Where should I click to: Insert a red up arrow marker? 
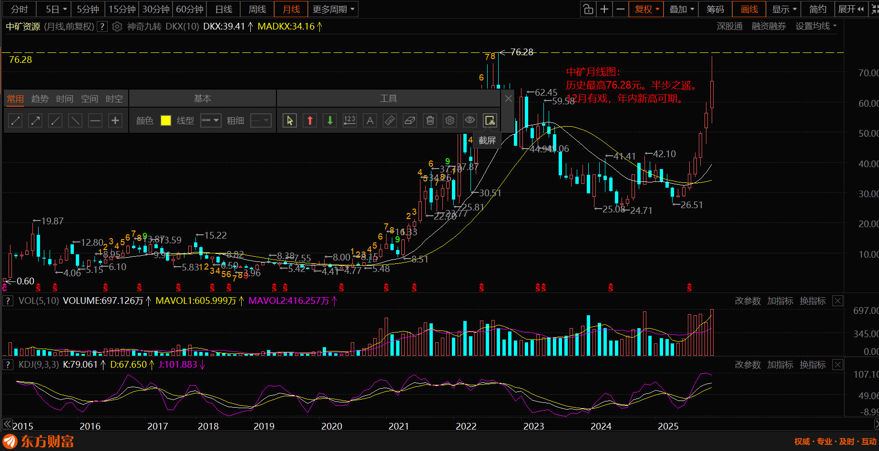(310, 120)
